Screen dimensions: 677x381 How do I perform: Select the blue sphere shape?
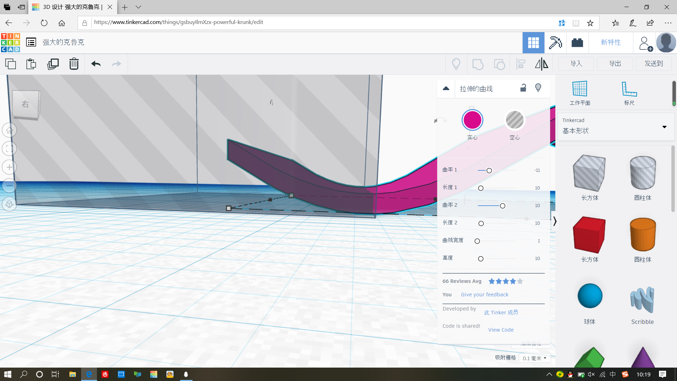pos(590,296)
